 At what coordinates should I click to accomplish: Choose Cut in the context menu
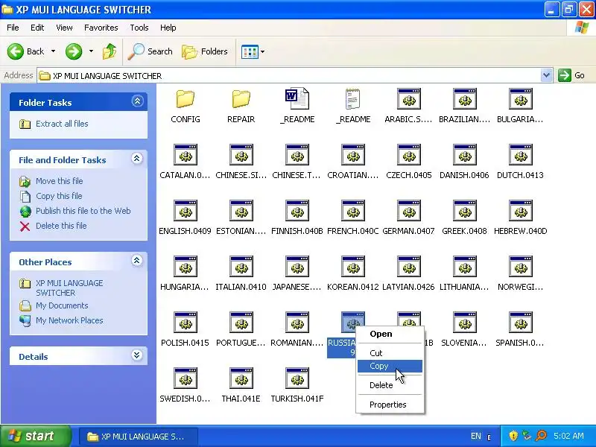390,353
